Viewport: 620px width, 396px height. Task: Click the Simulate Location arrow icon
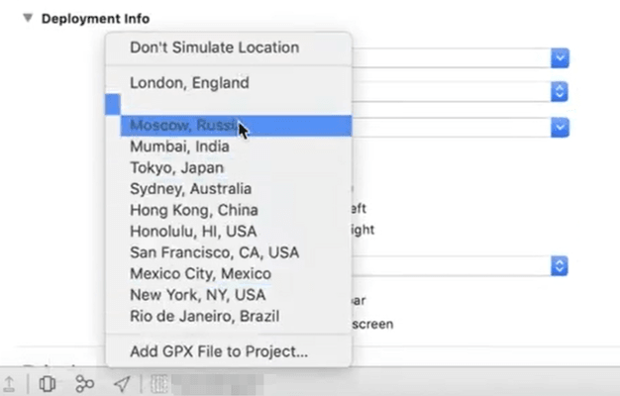[x=122, y=384]
